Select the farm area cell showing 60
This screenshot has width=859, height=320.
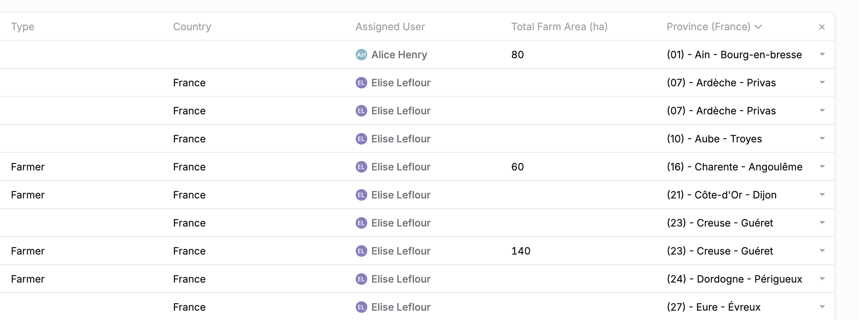[x=517, y=167]
